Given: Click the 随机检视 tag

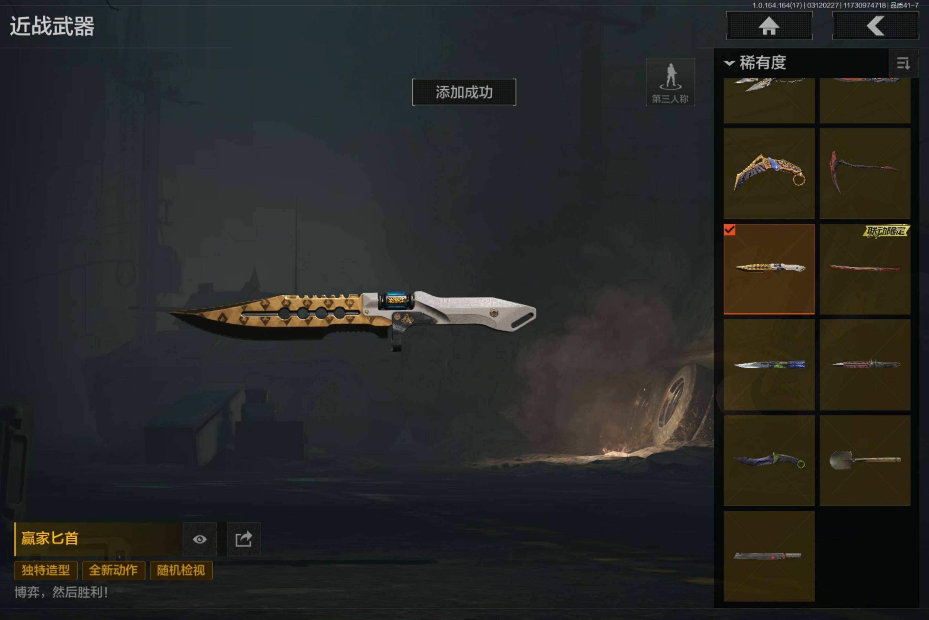Looking at the screenshot, I should [181, 570].
